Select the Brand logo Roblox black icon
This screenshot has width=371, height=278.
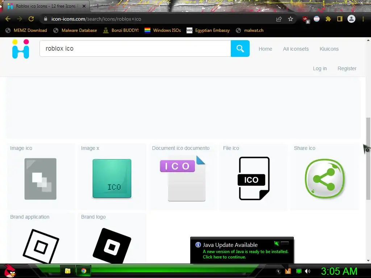click(112, 246)
